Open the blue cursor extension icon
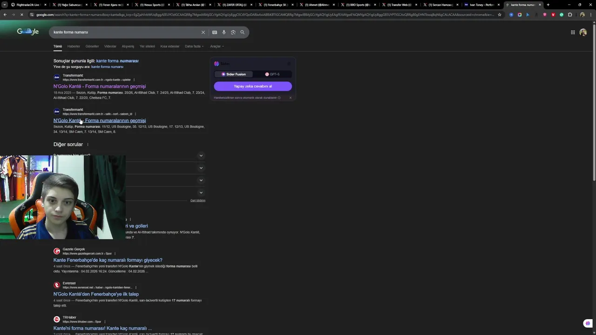The image size is (596, 335). tap(528, 14)
